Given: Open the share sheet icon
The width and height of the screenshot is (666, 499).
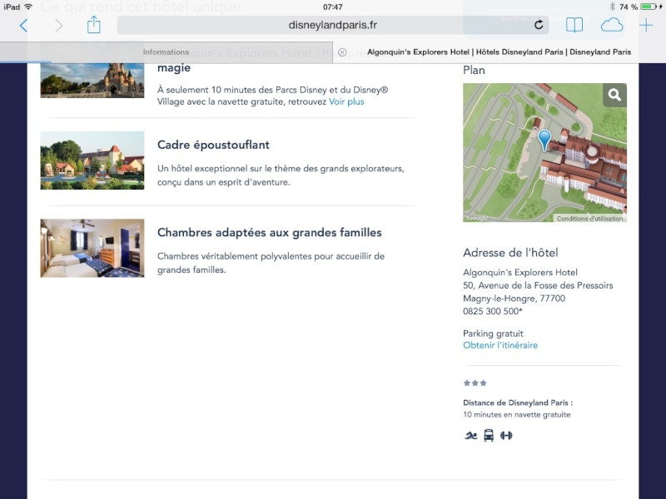Looking at the screenshot, I should [x=94, y=25].
